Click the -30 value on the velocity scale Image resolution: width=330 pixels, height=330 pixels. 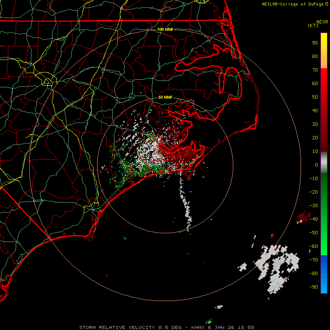(x=313, y=206)
